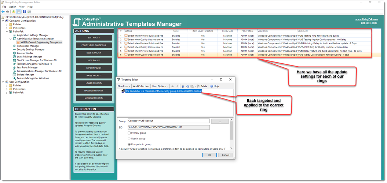Click the browse (...) button beside Group
This screenshot has width=387, height=183.
[x=220, y=121]
